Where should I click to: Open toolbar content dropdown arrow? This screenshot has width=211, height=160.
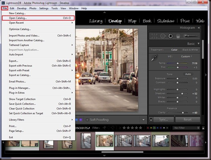click(143, 120)
